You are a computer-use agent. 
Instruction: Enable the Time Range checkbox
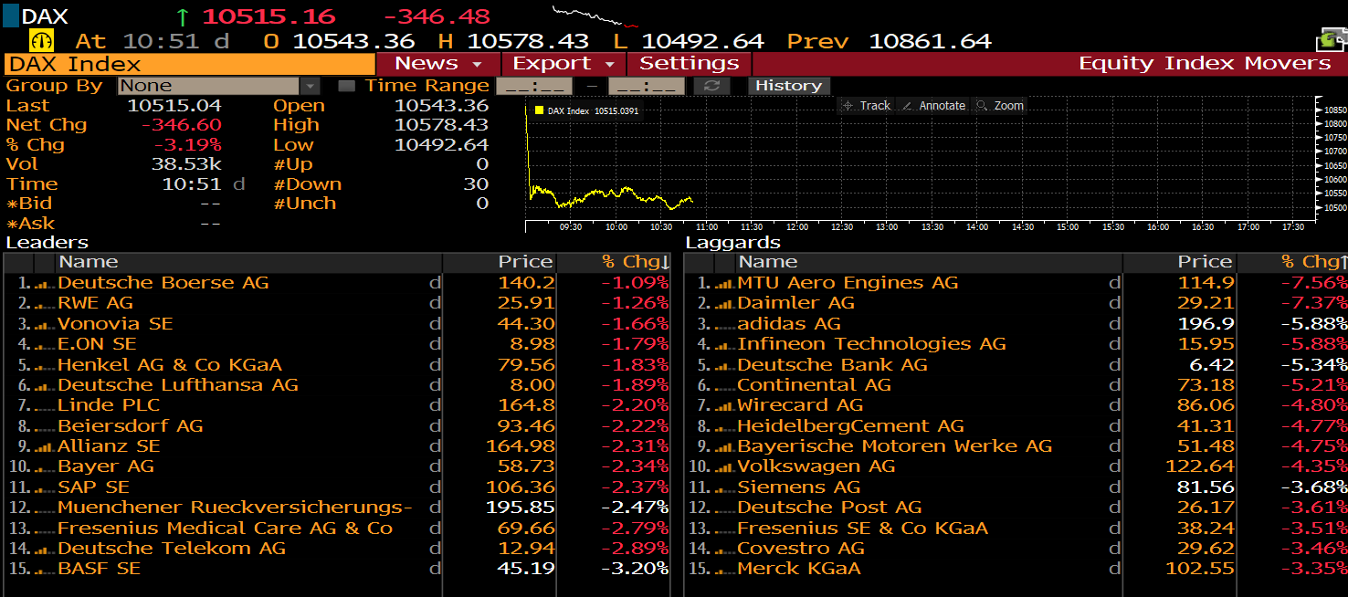pyautogui.click(x=346, y=86)
